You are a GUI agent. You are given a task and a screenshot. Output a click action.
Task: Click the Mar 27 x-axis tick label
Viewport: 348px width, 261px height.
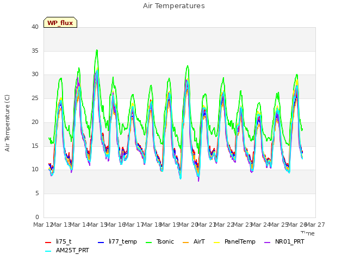pos(315,225)
